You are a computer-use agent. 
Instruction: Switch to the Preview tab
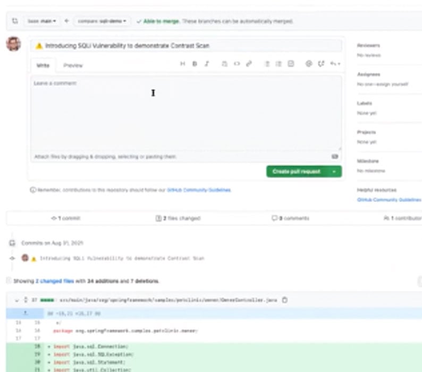pyautogui.click(x=73, y=65)
